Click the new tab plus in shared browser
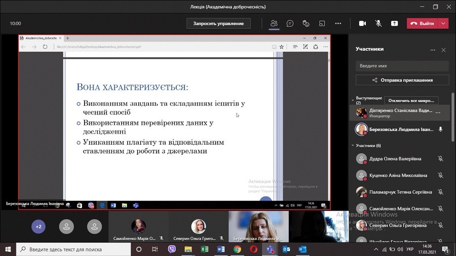Viewport: 456px width, 256px height. [67, 38]
